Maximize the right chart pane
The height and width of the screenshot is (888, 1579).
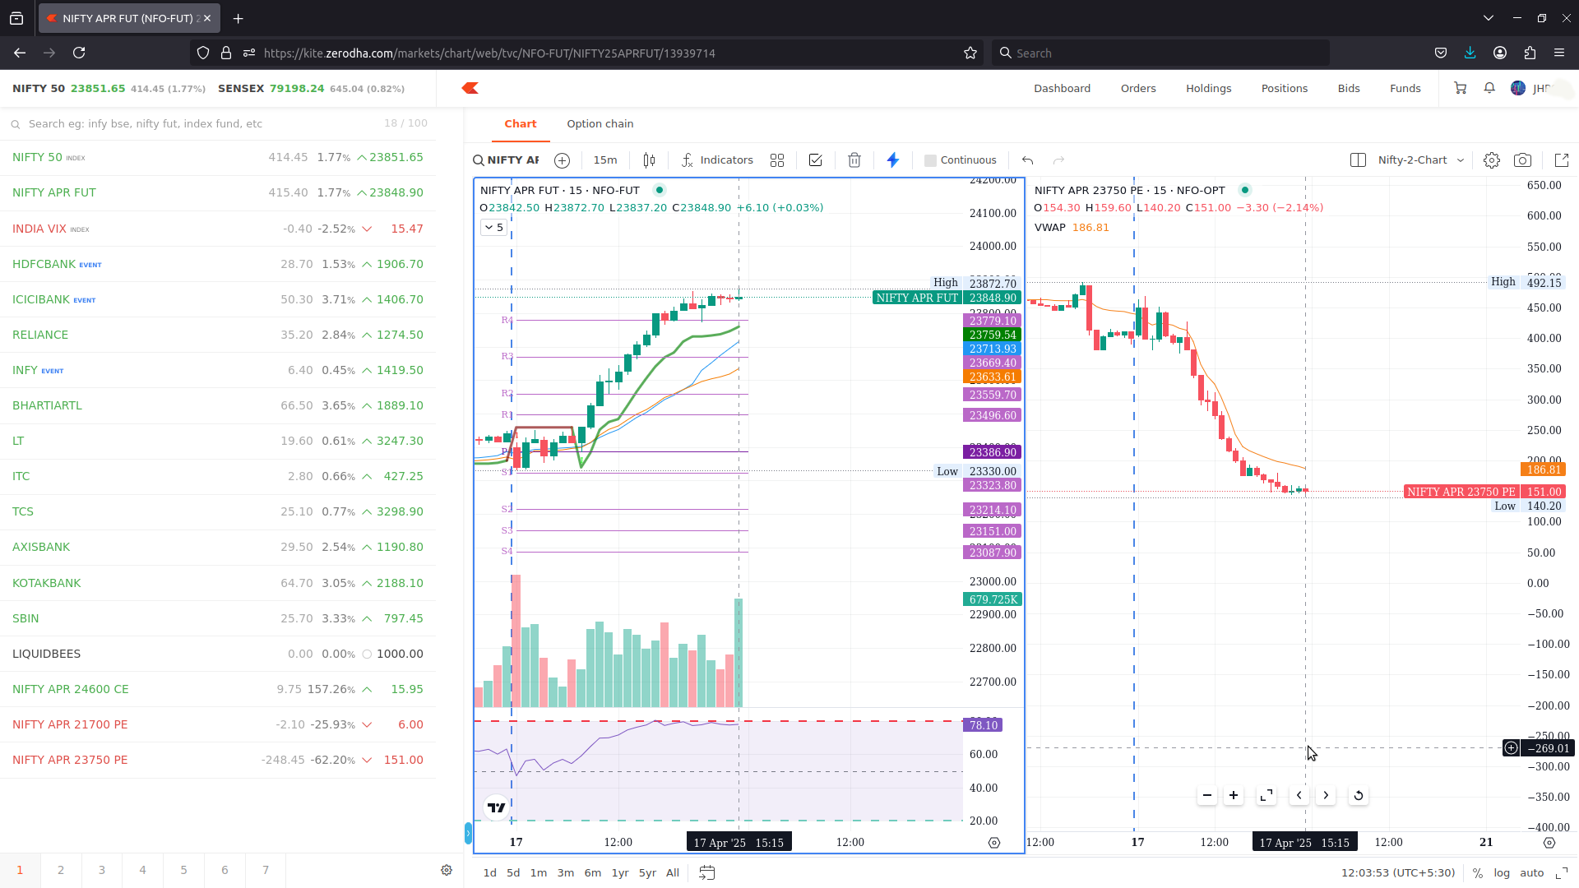[x=1266, y=795]
